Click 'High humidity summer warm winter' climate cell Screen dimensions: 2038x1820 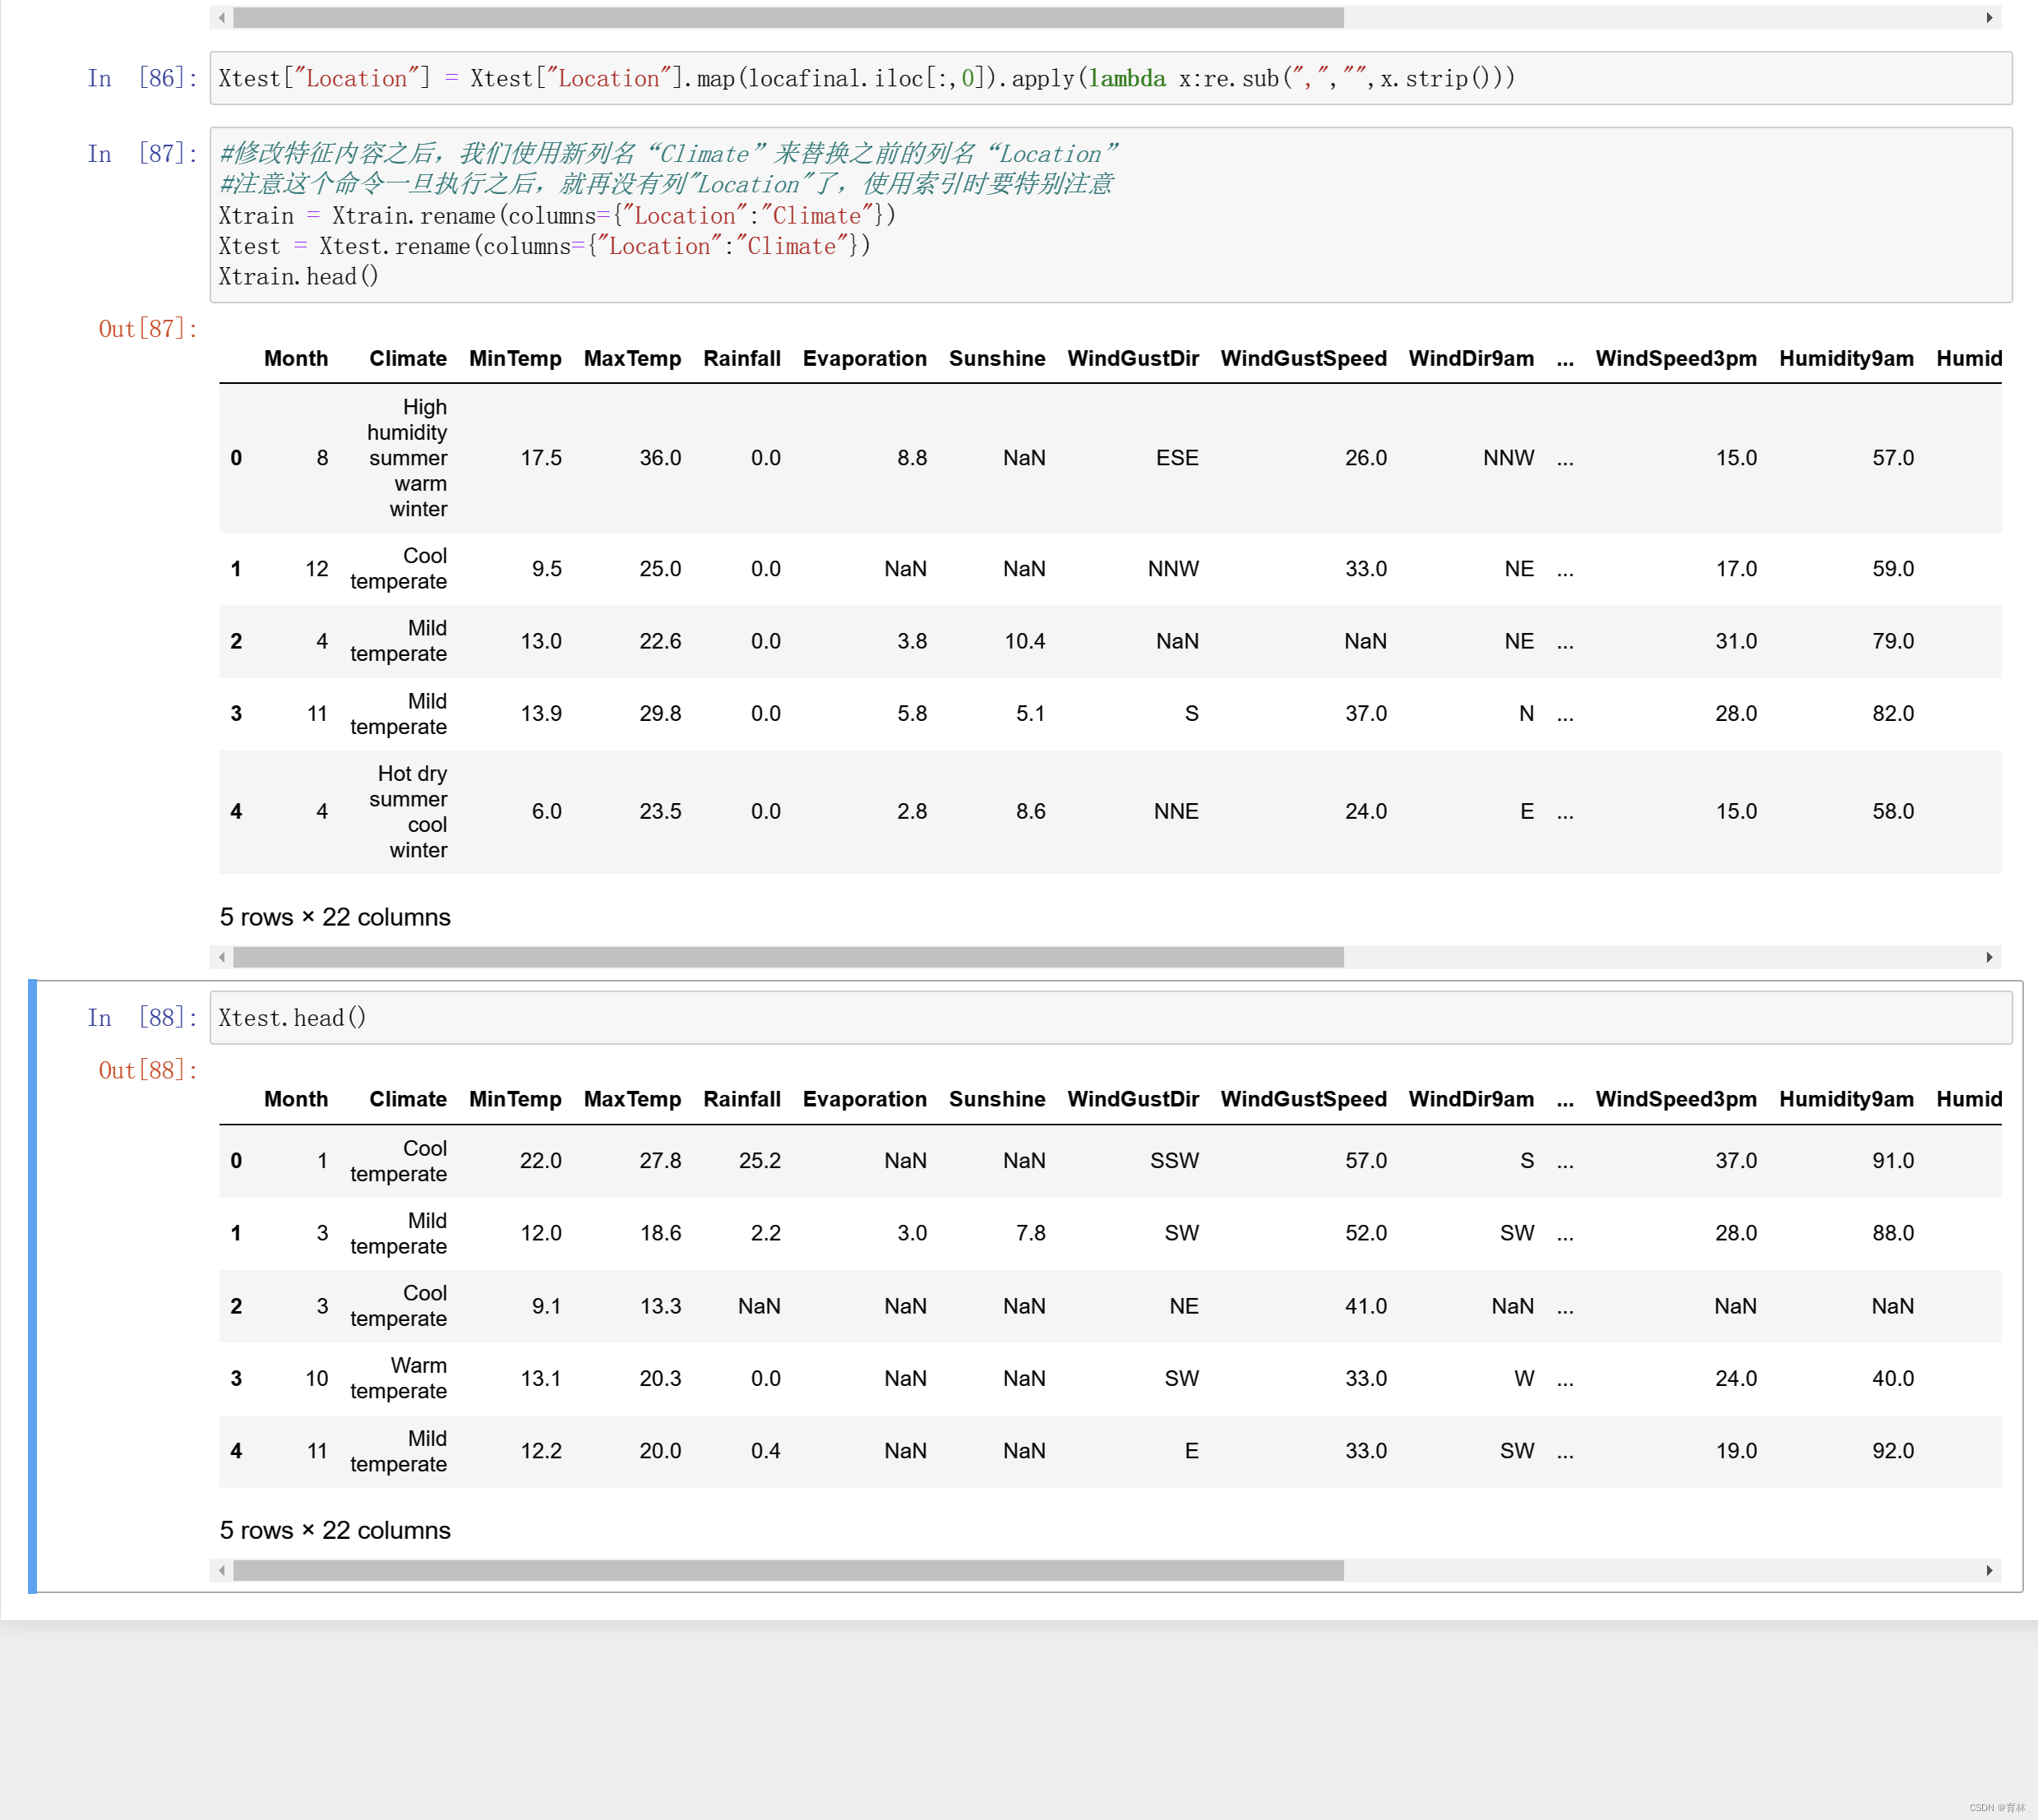pyautogui.click(x=407, y=458)
